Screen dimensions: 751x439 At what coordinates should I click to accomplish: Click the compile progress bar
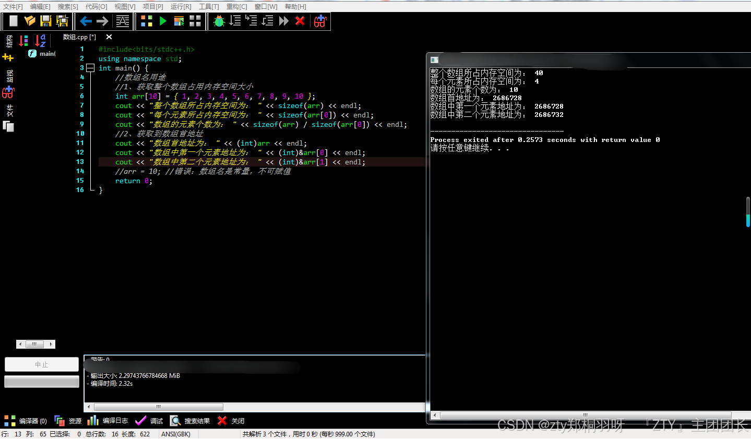click(42, 382)
